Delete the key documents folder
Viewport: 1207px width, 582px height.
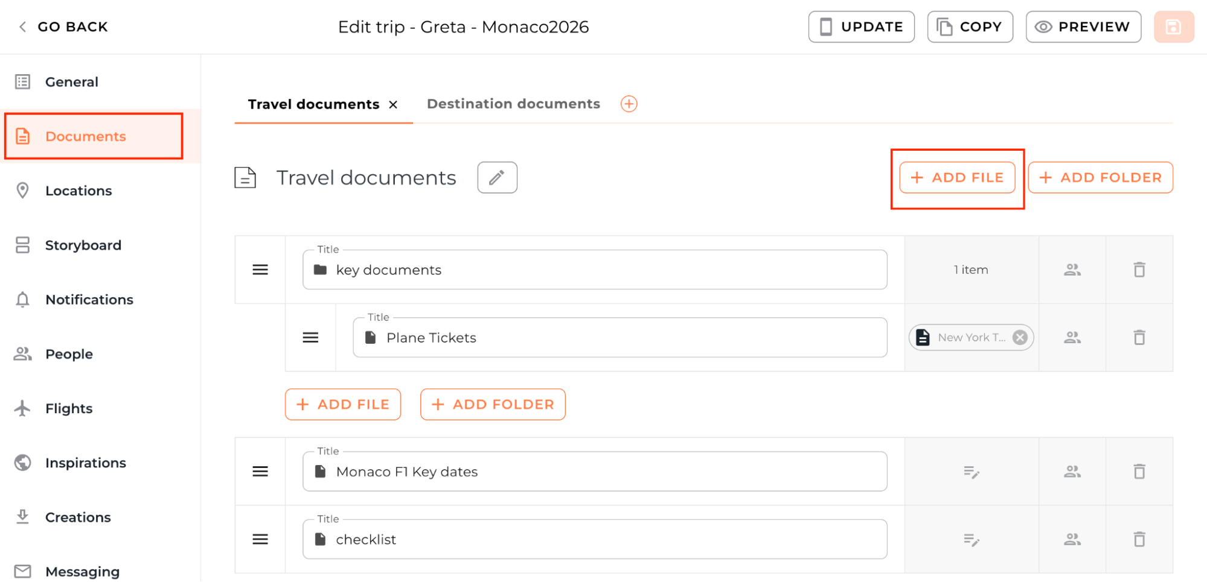pos(1139,270)
